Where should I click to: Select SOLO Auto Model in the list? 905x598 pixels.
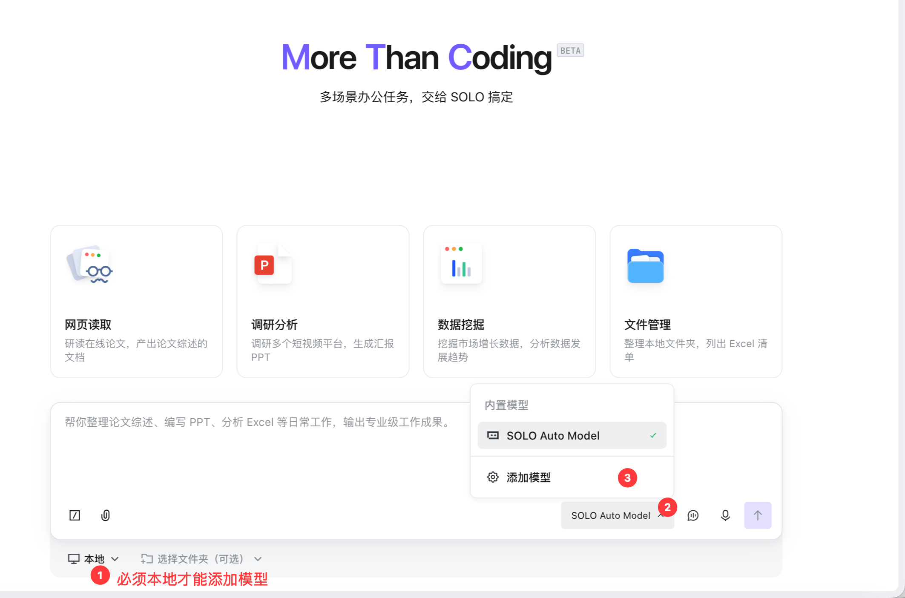572,435
